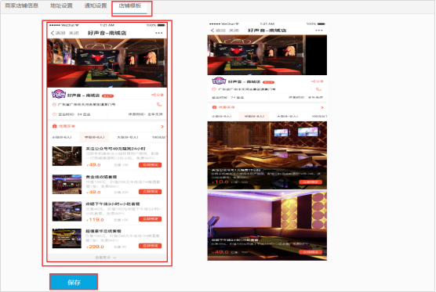
Task: Click phone call icon in left template
Action: 159,105
